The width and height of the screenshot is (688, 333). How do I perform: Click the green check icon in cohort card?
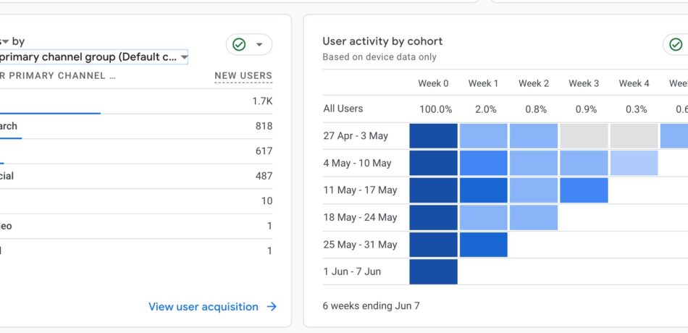(676, 45)
